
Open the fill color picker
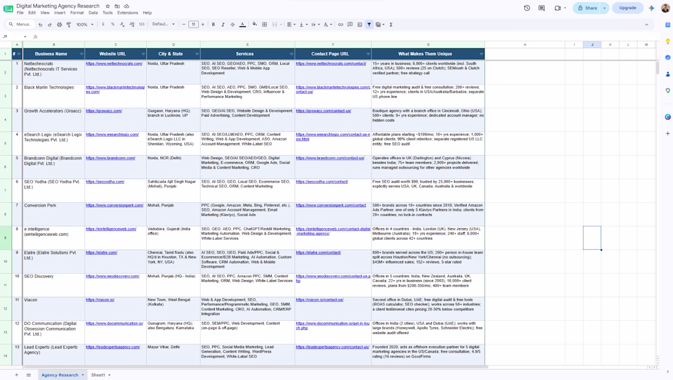coord(255,24)
